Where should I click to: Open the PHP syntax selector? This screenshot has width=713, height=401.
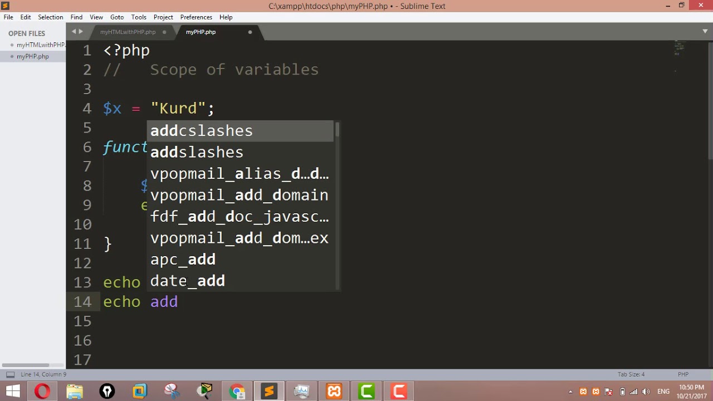(x=683, y=374)
